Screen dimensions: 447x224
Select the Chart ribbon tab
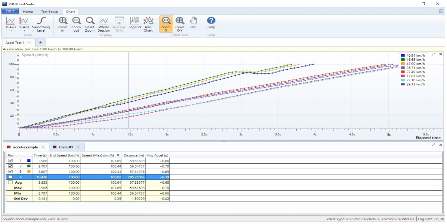[x=70, y=12]
